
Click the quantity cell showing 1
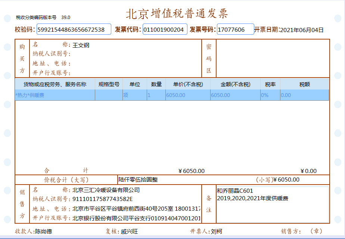pyautogui.click(x=156, y=95)
